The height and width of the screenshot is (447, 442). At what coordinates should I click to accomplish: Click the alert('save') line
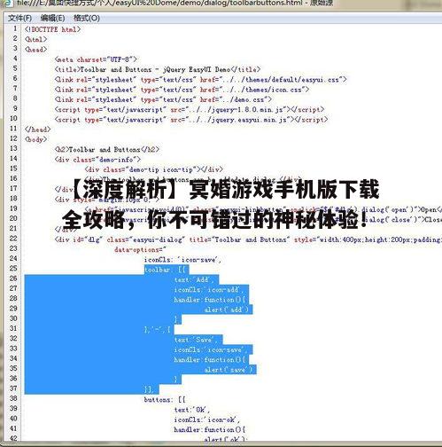(x=229, y=370)
